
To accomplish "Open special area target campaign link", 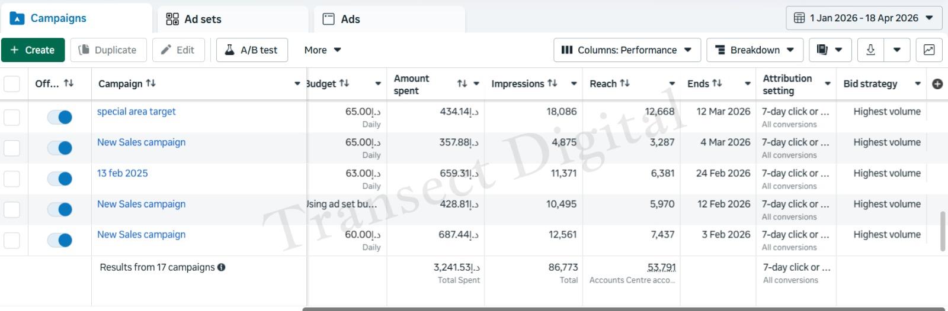I will [x=136, y=112].
